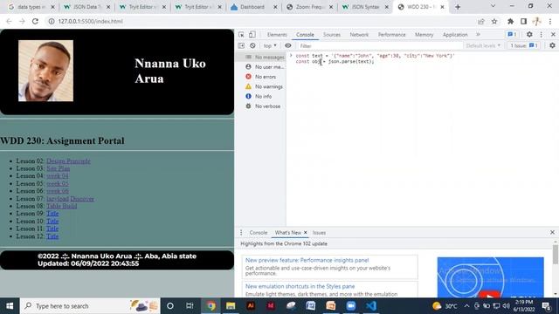Toggle device toolbar icon in DevTools

pos(252,35)
